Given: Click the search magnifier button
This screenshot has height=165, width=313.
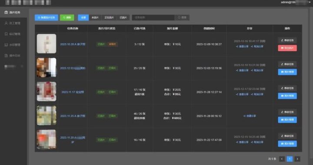Looking at the screenshot, I should pos(182,17).
